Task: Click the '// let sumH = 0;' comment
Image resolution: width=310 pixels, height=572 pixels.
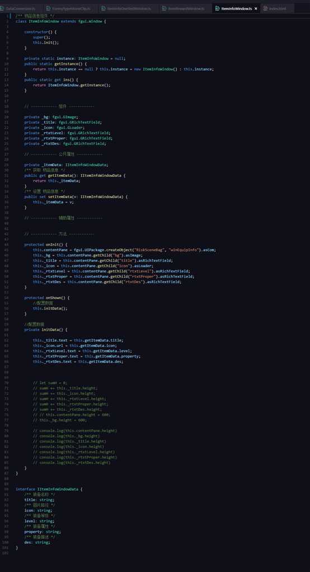Action: coord(50,383)
